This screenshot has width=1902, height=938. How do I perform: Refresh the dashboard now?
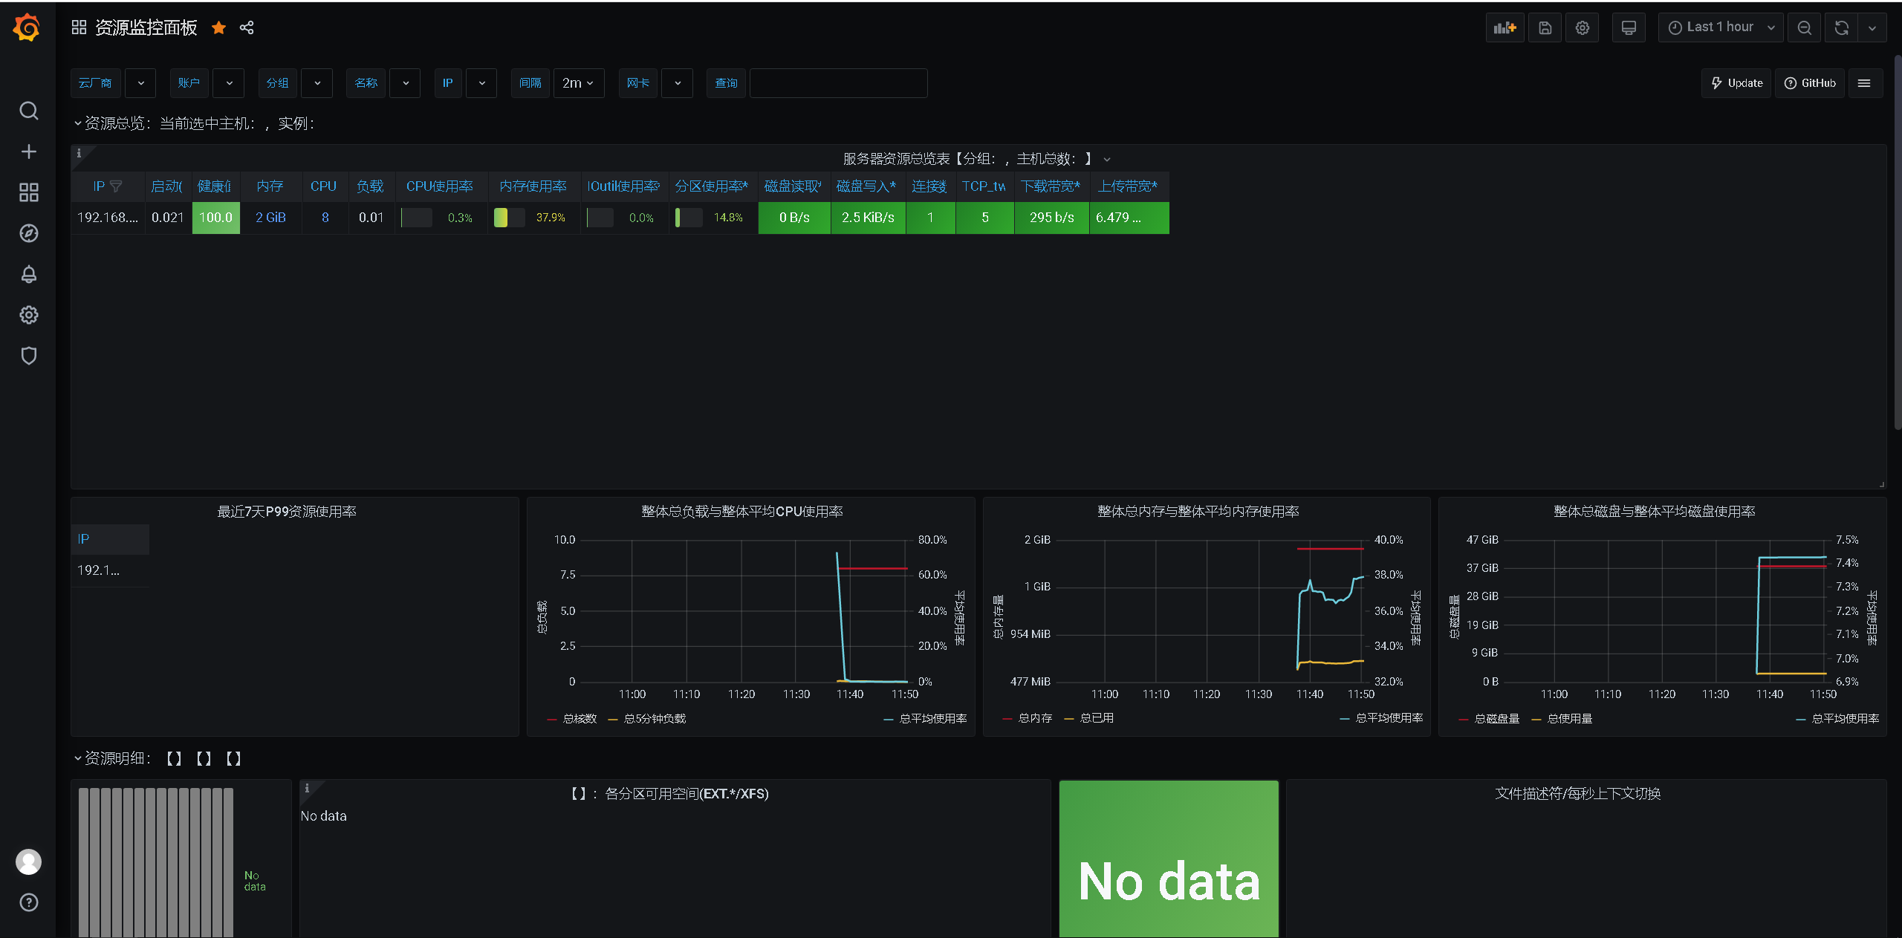point(1841,27)
